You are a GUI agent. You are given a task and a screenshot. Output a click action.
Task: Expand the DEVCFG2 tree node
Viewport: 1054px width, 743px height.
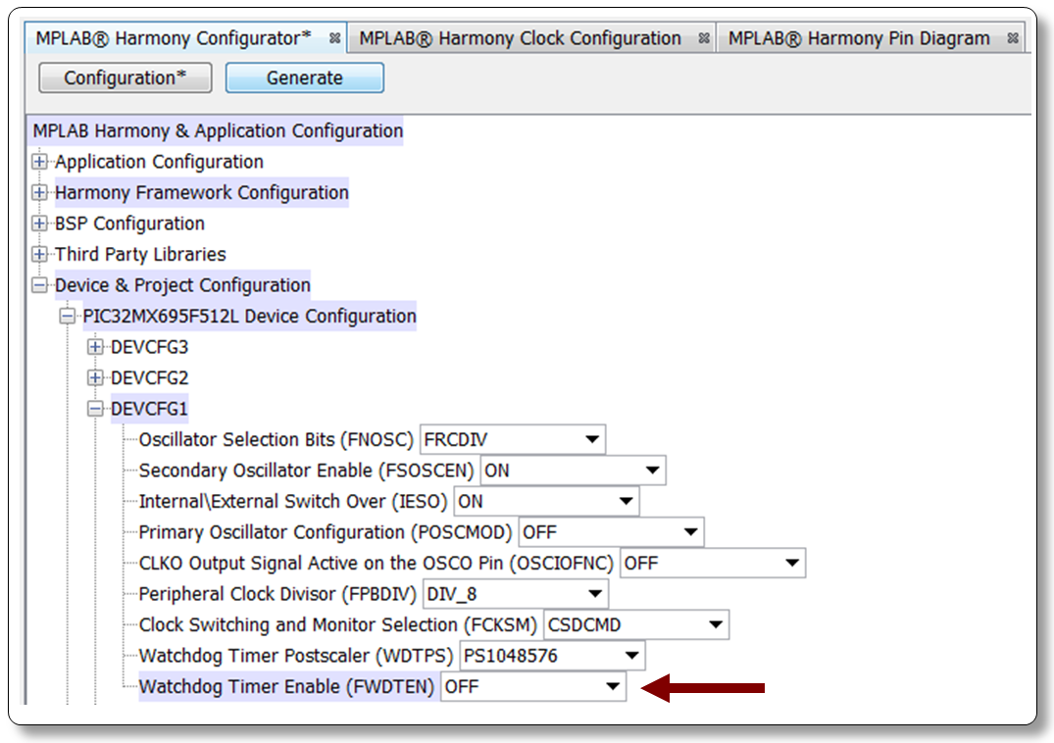click(95, 378)
